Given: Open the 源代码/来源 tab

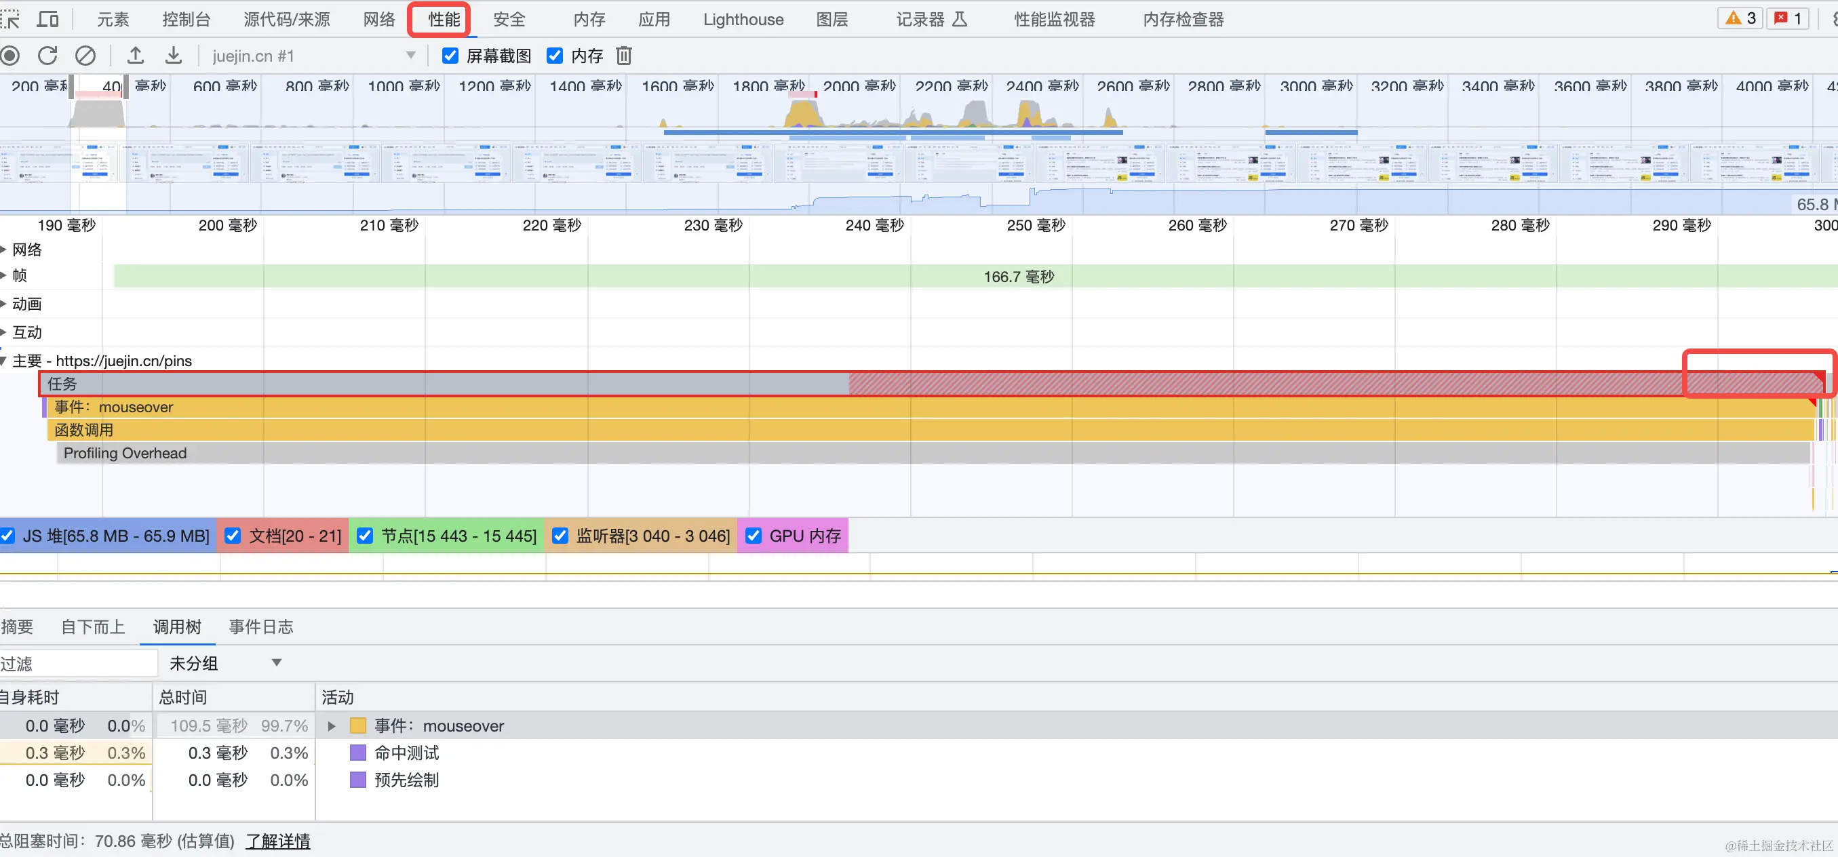Looking at the screenshot, I should [x=287, y=19].
